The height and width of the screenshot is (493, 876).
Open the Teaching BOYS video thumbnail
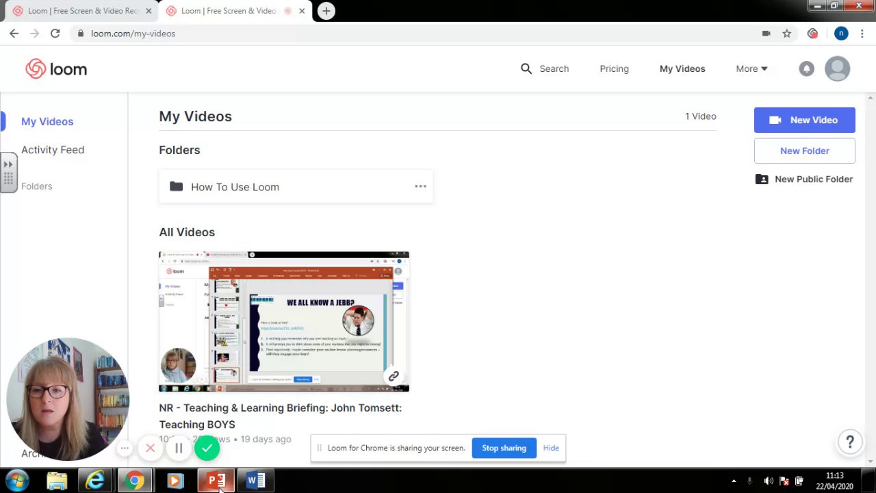283,321
